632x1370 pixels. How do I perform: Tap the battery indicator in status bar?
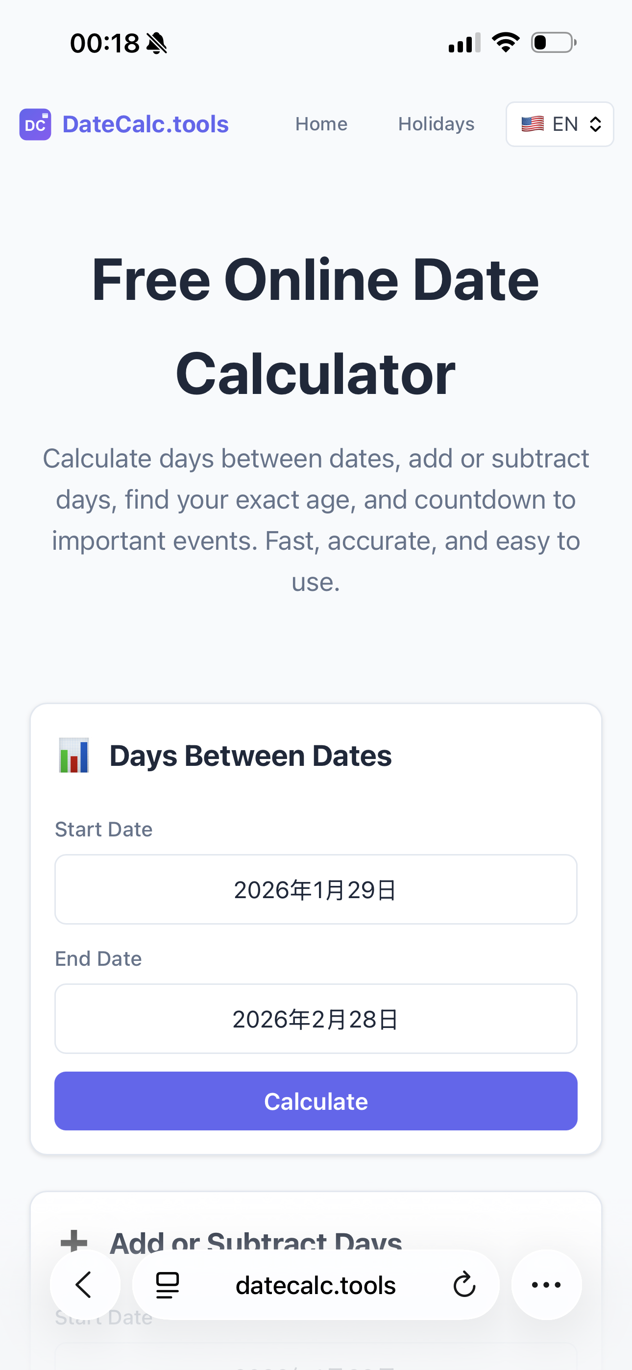[x=552, y=43]
